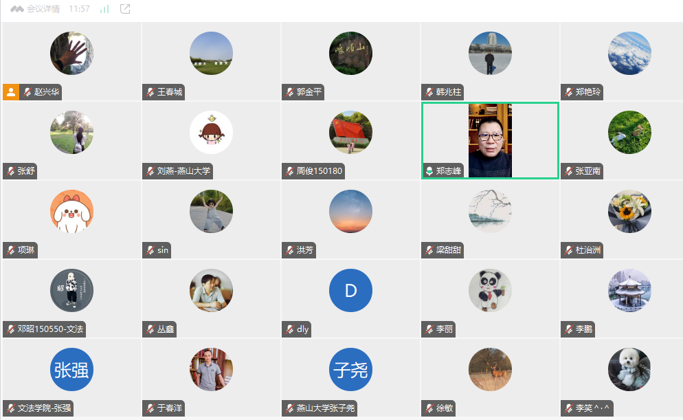This screenshot has width=683, height=420.
Task: Click the muted mic icon beside 洪芳
Action: coord(289,250)
